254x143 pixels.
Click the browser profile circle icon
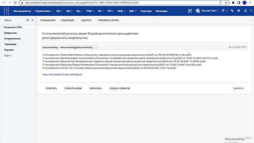[x=244, y=3]
